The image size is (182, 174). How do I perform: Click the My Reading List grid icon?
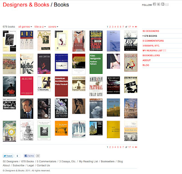(x=165, y=50)
